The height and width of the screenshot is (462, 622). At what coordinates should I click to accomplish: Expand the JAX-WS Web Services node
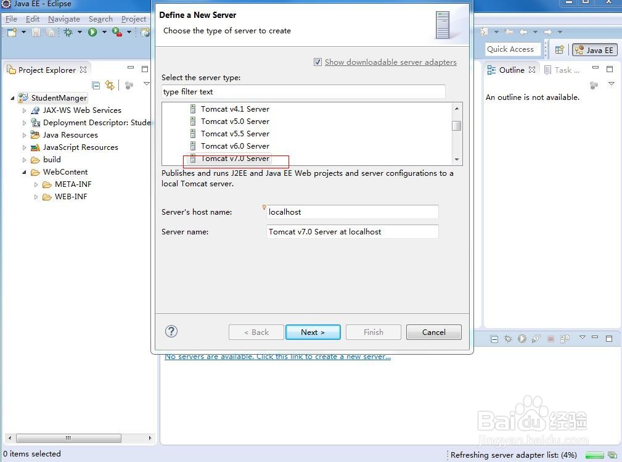coord(24,110)
